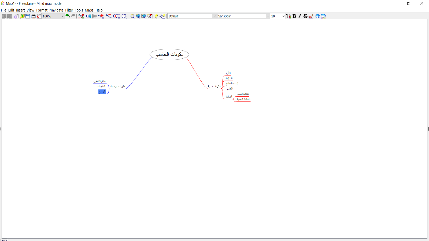Click the Print map icon

coord(33,16)
